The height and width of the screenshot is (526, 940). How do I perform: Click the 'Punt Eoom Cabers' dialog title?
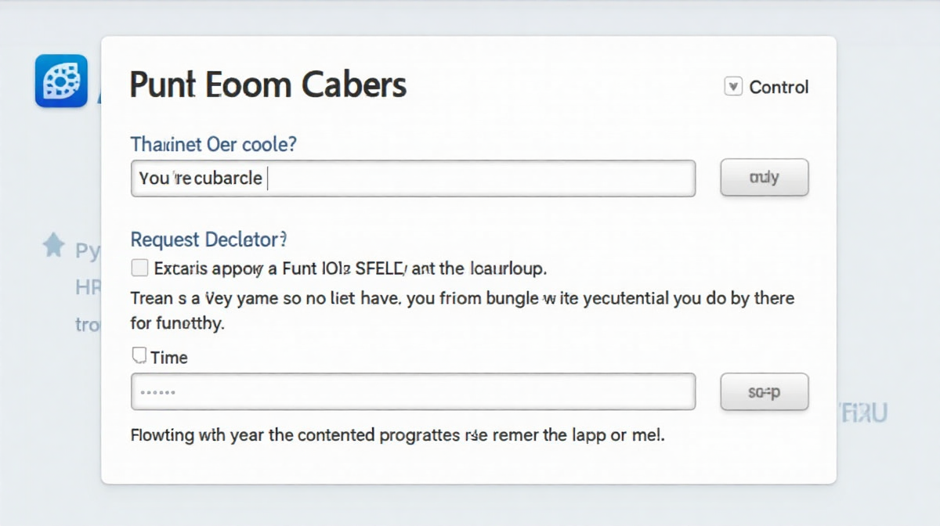268,85
